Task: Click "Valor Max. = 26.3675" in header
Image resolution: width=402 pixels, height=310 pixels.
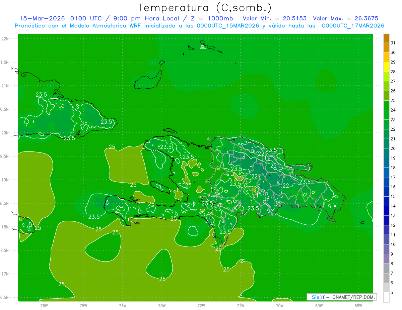Action: tap(345, 18)
